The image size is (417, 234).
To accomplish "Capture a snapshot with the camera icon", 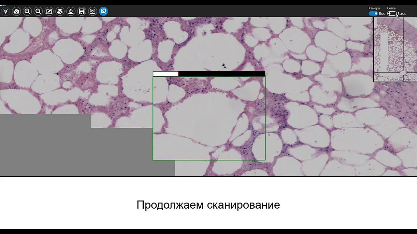I will coord(16,11).
